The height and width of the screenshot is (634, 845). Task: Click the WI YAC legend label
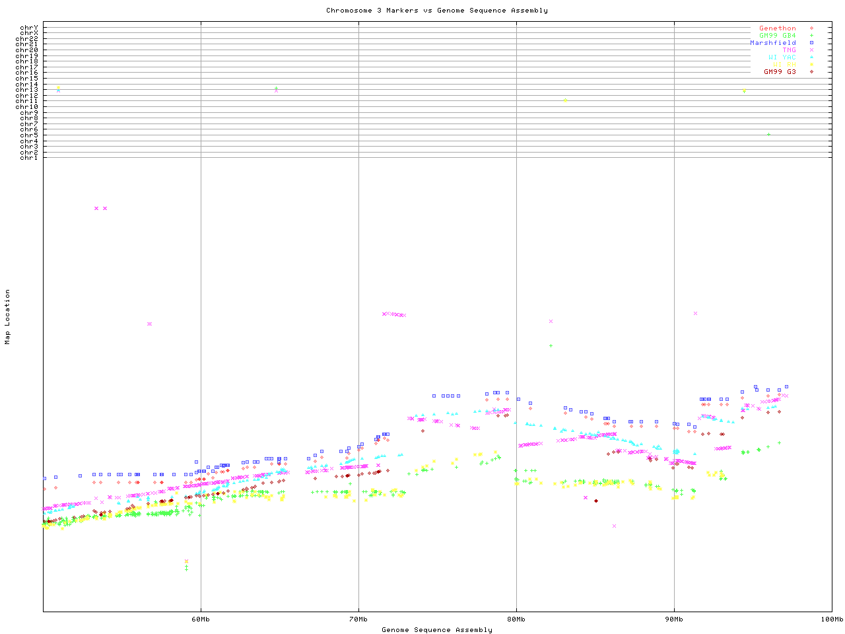tap(782, 57)
